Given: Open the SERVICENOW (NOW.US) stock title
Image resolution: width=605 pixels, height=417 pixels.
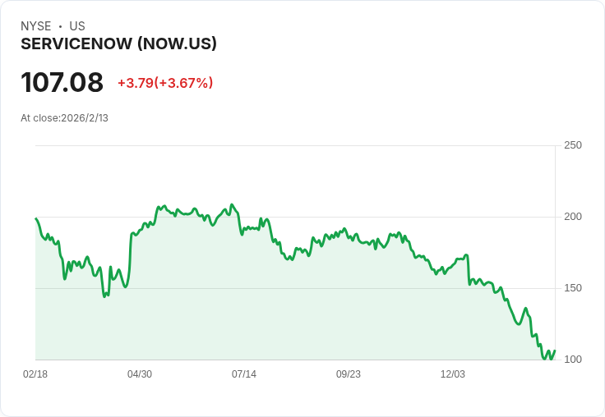Looking at the screenshot, I should (118, 44).
